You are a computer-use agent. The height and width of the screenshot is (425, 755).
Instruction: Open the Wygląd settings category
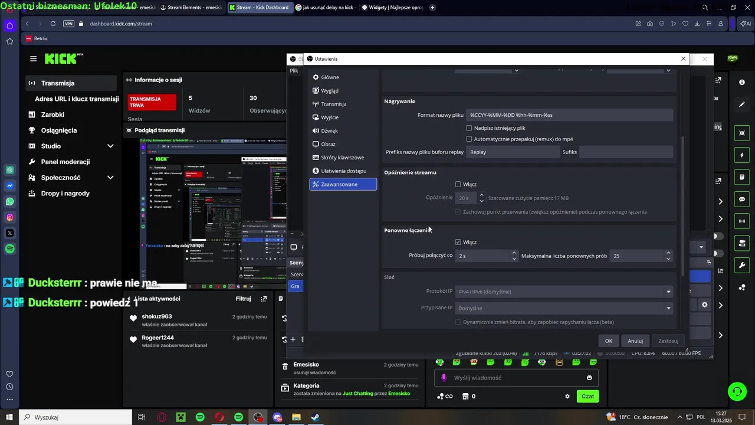tap(343, 91)
